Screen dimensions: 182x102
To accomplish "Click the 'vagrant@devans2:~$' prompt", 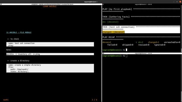I will pos(113,56).
